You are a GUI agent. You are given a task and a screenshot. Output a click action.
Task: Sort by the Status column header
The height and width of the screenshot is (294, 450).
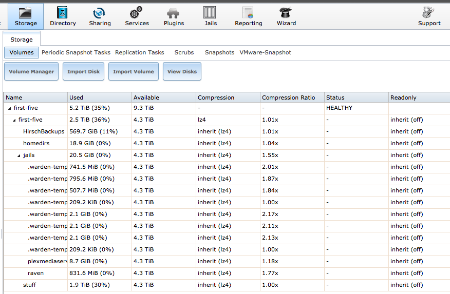click(x=357, y=97)
